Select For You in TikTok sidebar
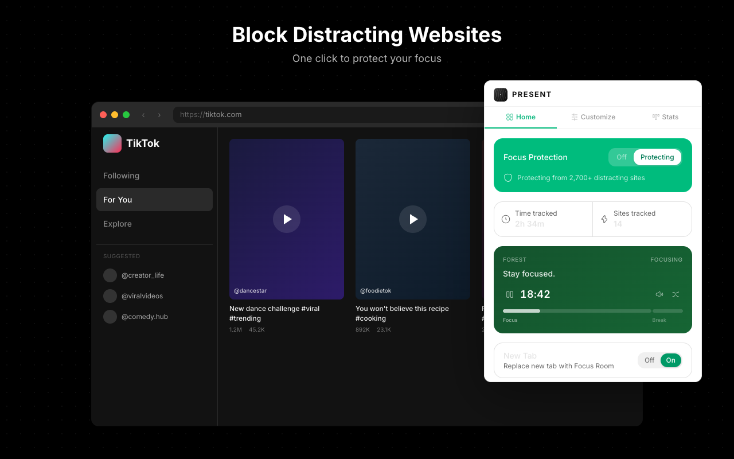This screenshot has width=734, height=459. tap(154, 200)
